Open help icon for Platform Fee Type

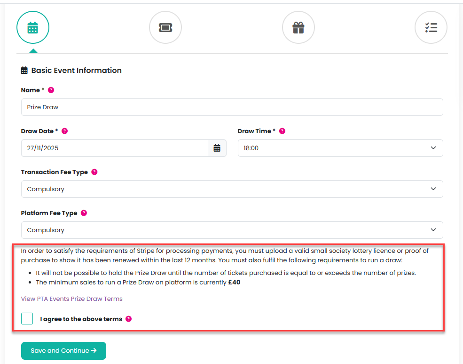pyautogui.click(x=84, y=213)
